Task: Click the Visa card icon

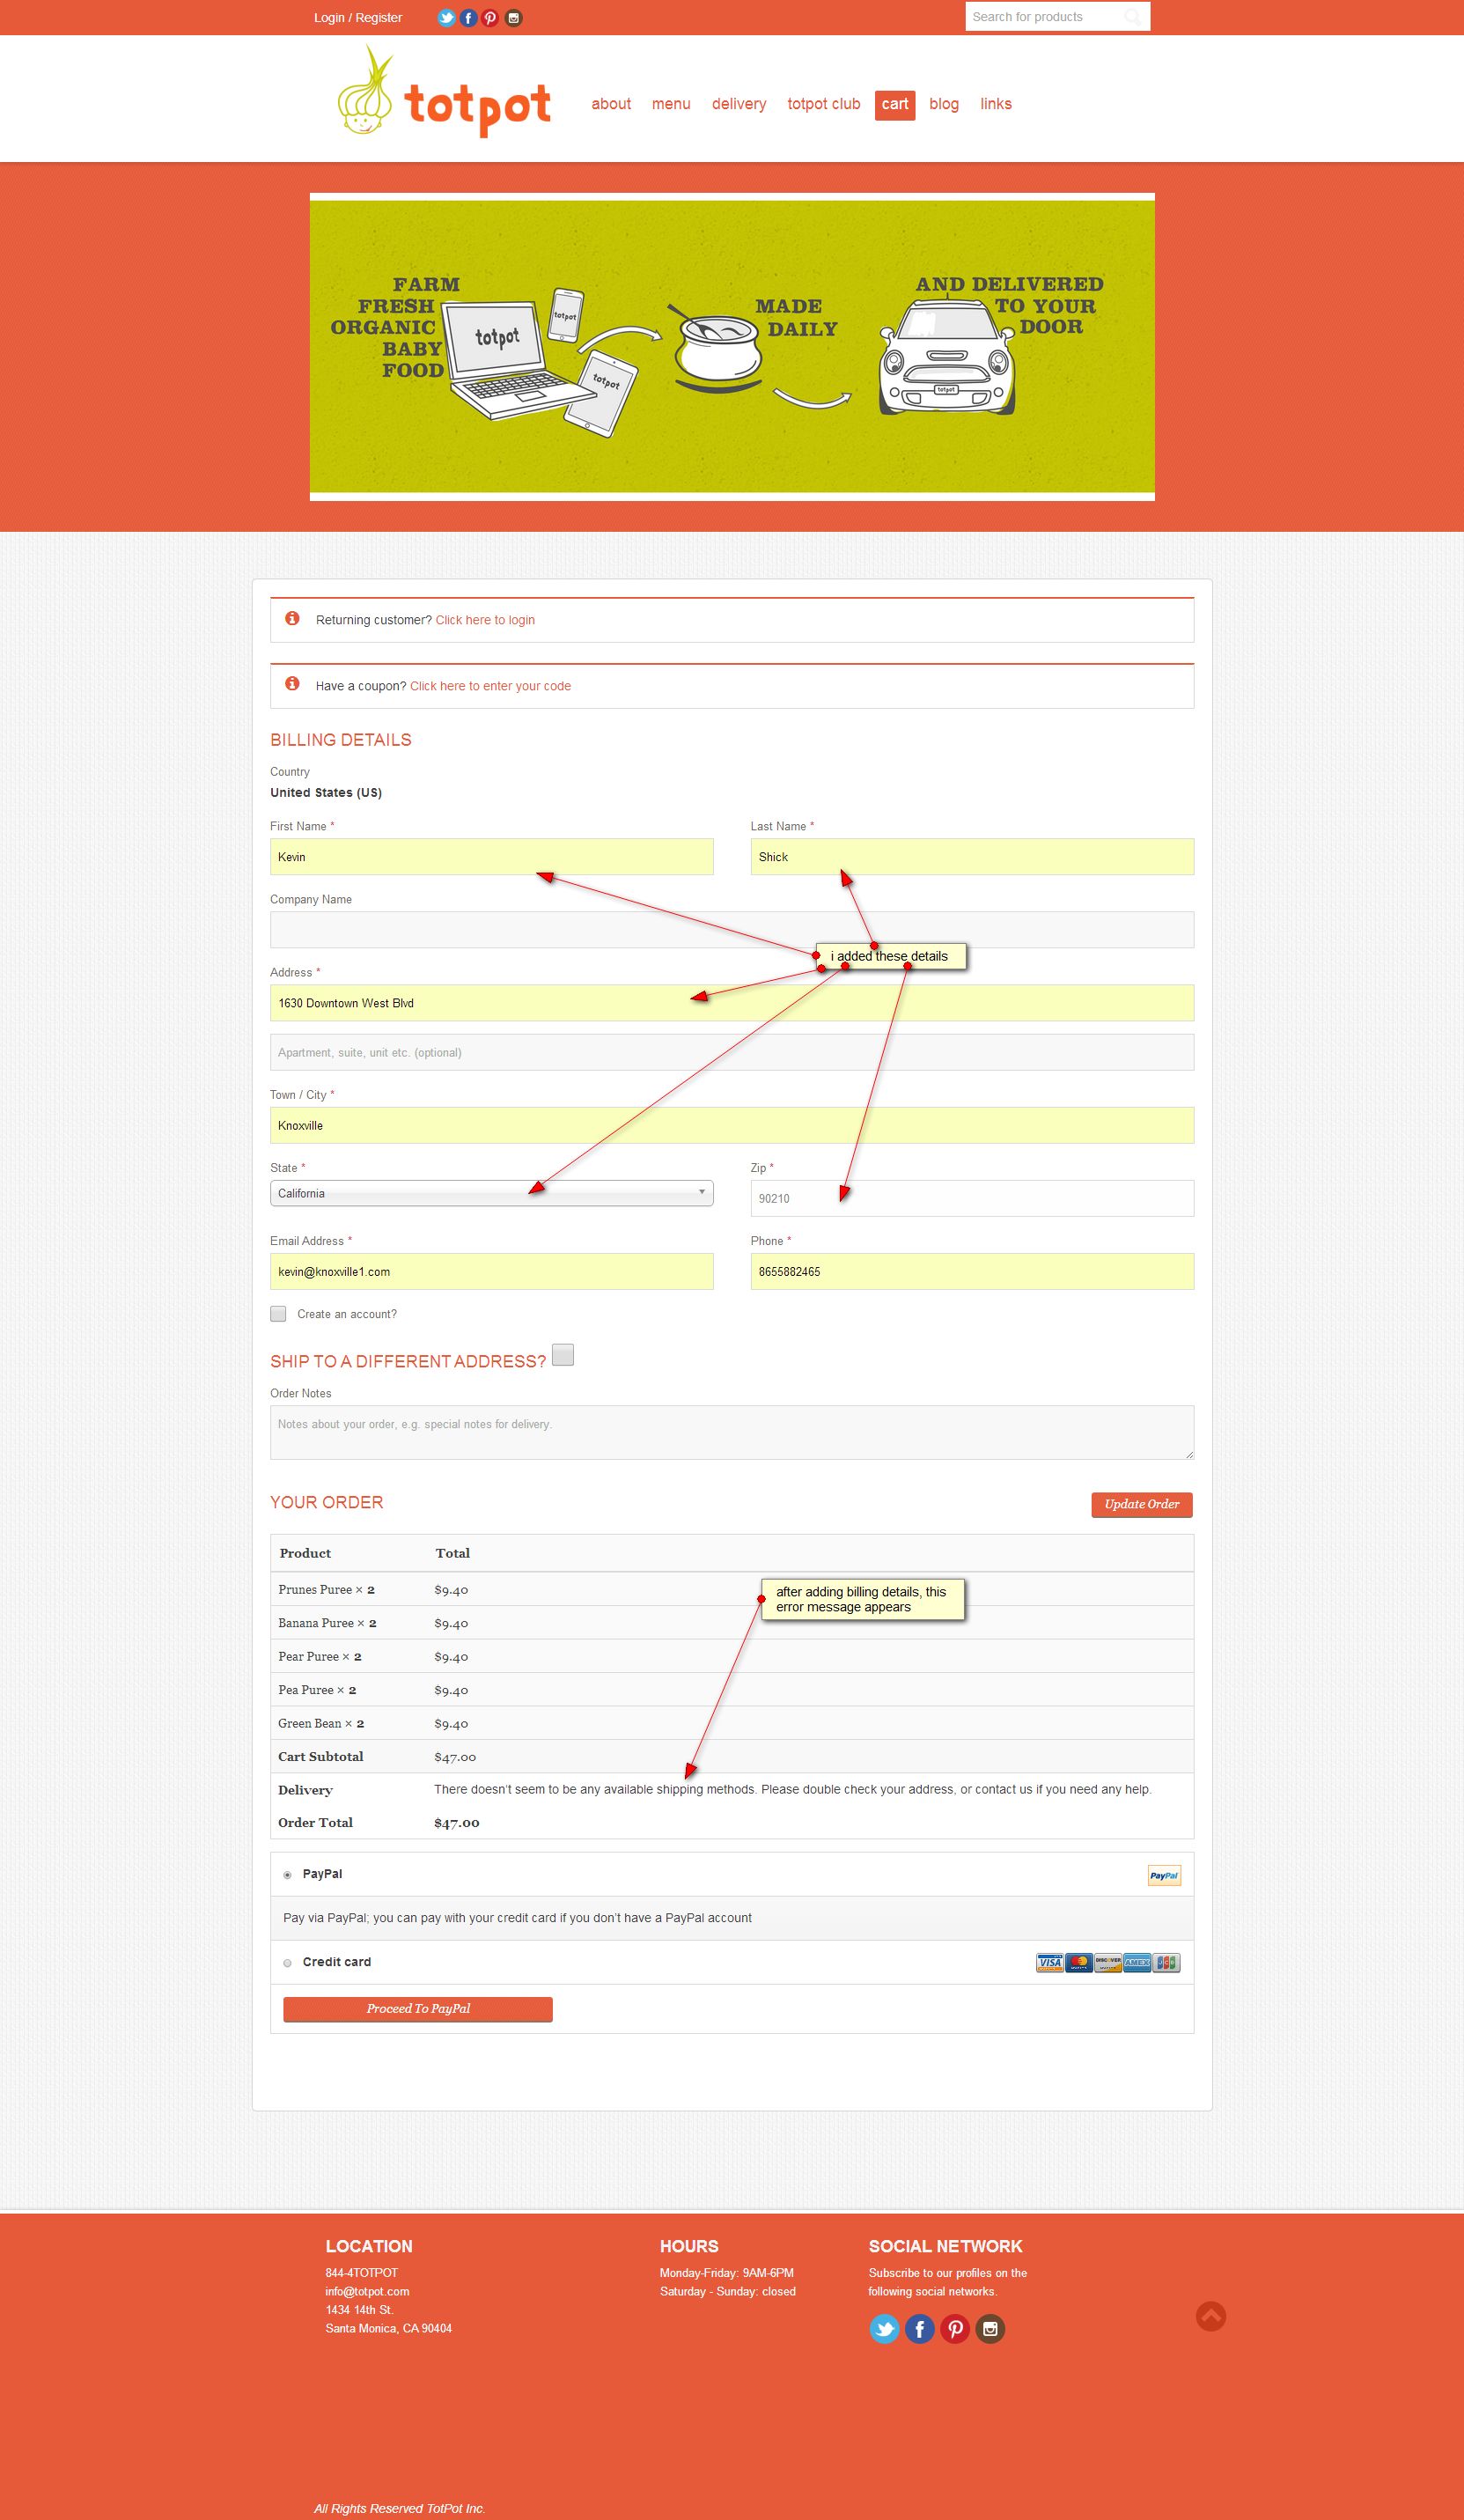Action: 1049,1962
